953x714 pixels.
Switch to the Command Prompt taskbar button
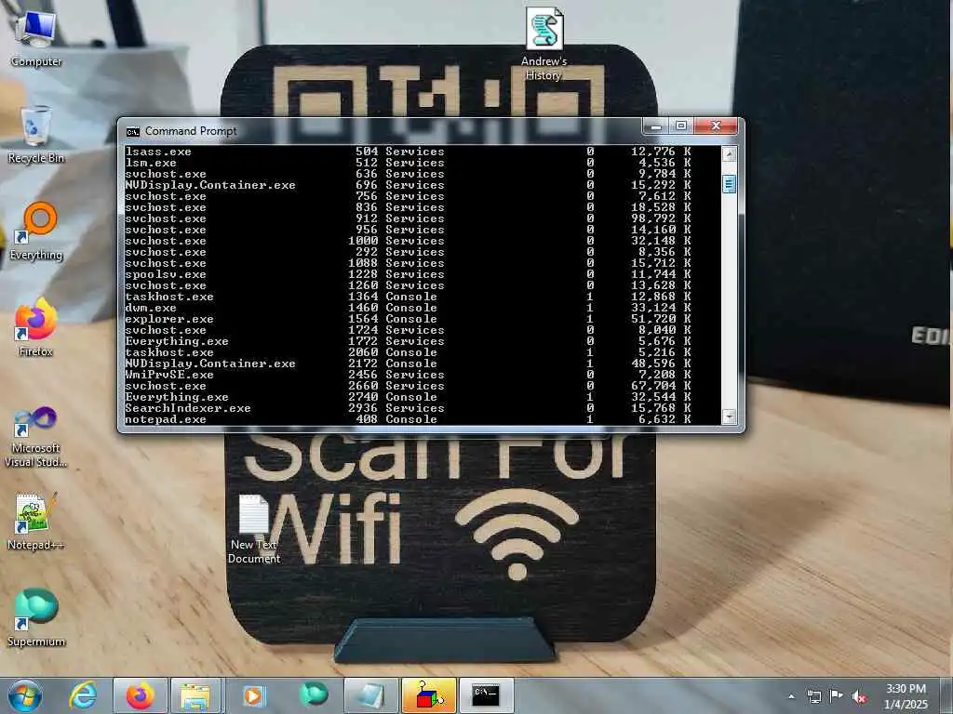[486, 695]
